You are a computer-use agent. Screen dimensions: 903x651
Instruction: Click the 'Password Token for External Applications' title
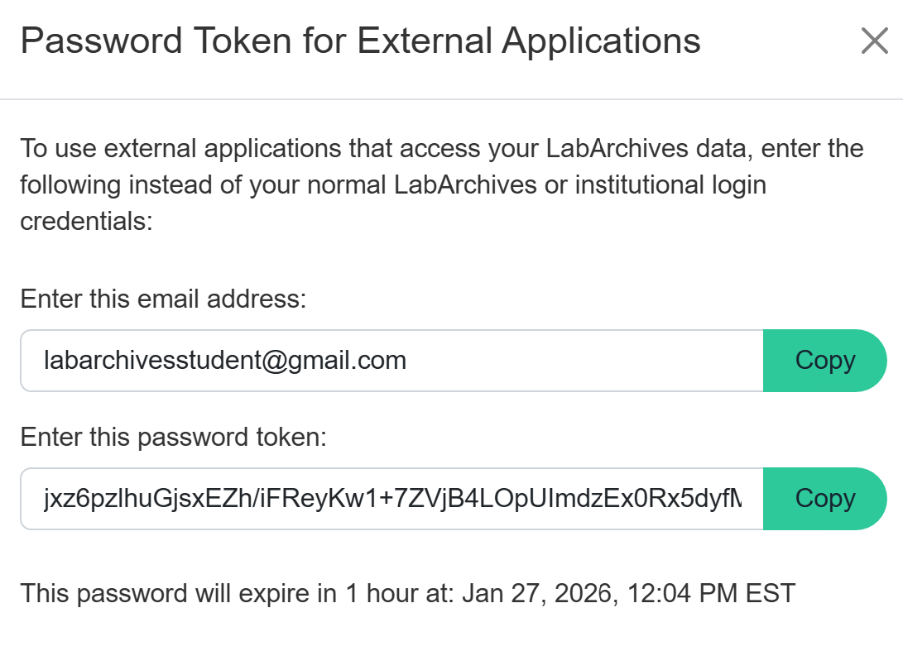pyautogui.click(x=360, y=41)
